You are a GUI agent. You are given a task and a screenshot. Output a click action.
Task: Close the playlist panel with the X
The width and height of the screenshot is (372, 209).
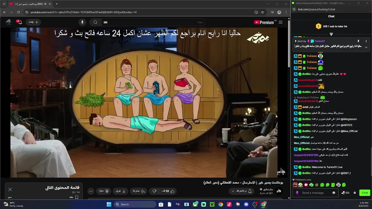tap(10, 190)
